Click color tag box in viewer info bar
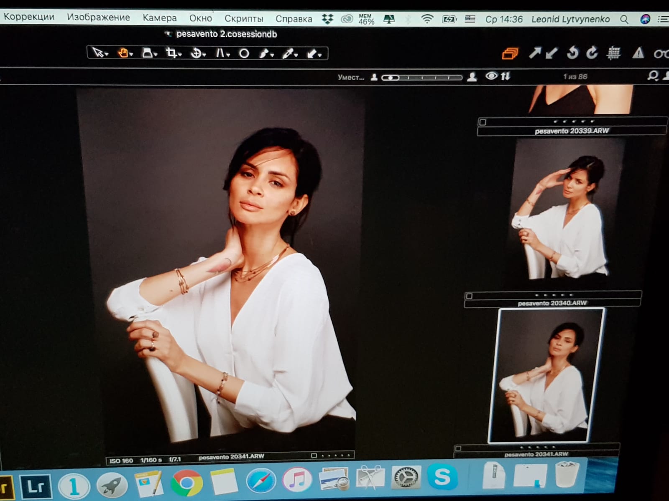This screenshot has height=501, width=669. tap(314, 455)
